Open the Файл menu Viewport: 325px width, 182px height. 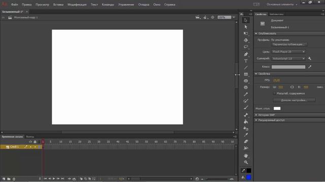(15, 5)
